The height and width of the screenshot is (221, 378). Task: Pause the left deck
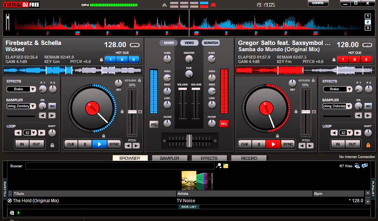pyautogui.click(x=85, y=144)
